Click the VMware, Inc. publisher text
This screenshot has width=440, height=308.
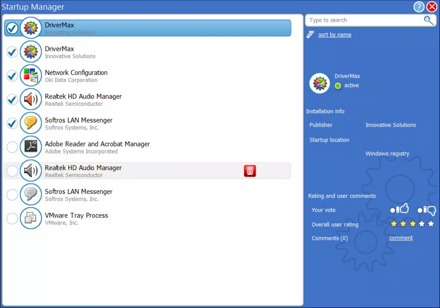point(62,223)
